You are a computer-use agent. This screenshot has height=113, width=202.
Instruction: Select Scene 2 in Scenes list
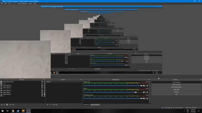[x=64, y=82]
